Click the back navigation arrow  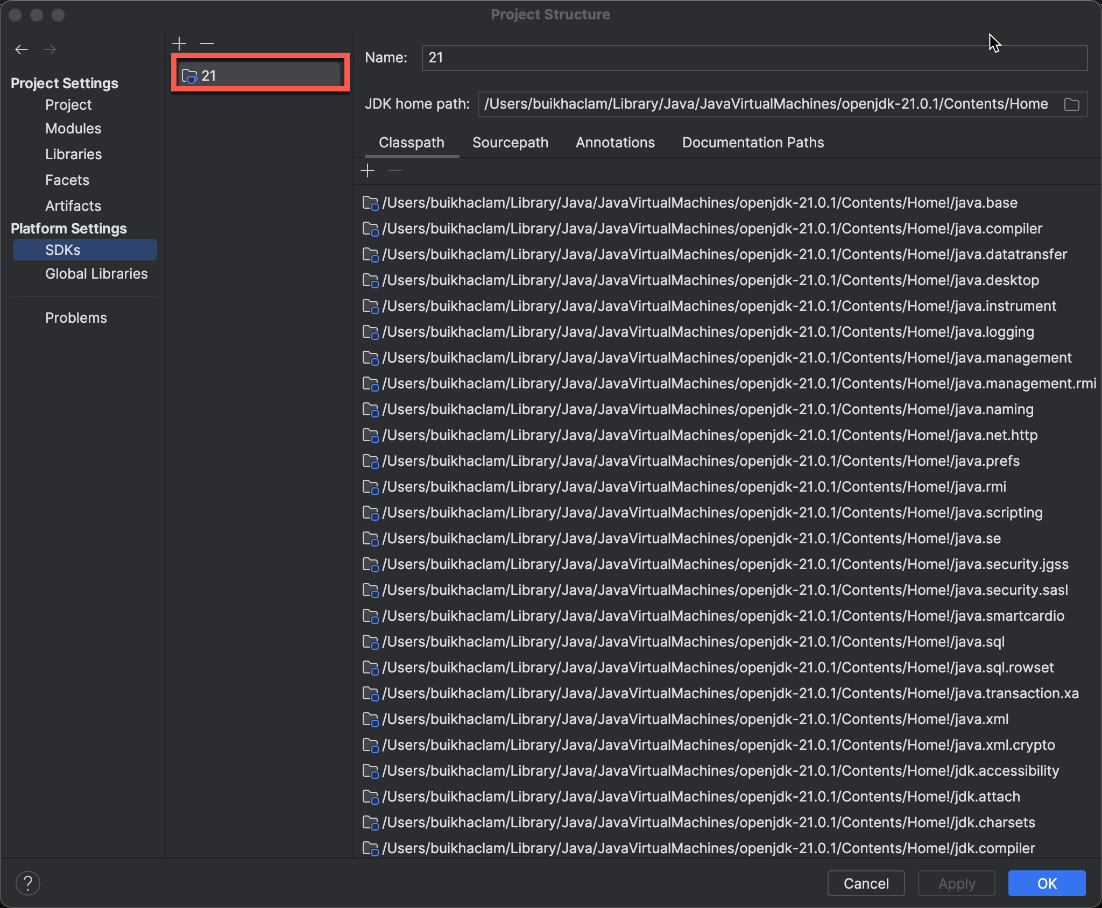pyautogui.click(x=22, y=49)
